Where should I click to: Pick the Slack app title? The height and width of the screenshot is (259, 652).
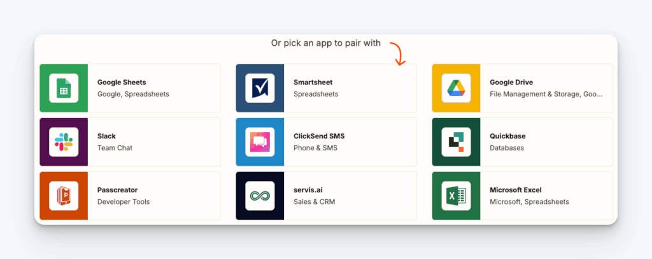[106, 136]
